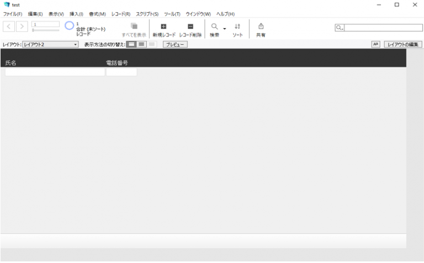The height and width of the screenshot is (263, 424).
Task: Switch to form view
Action: pos(131,44)
